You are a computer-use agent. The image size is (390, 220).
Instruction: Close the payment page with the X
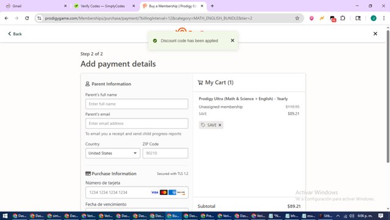coord(375,34)
